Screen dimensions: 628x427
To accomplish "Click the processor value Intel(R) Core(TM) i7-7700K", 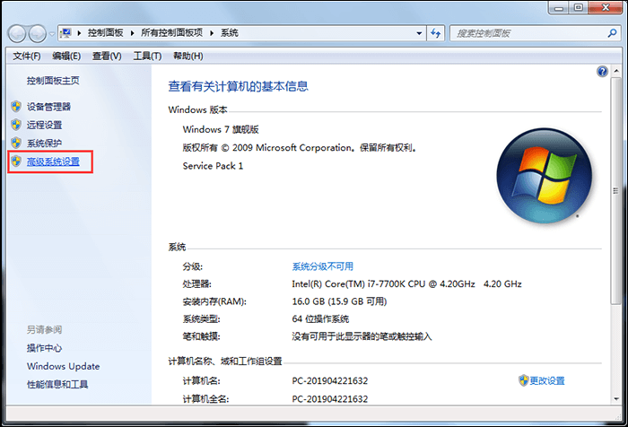I will 406,284.
